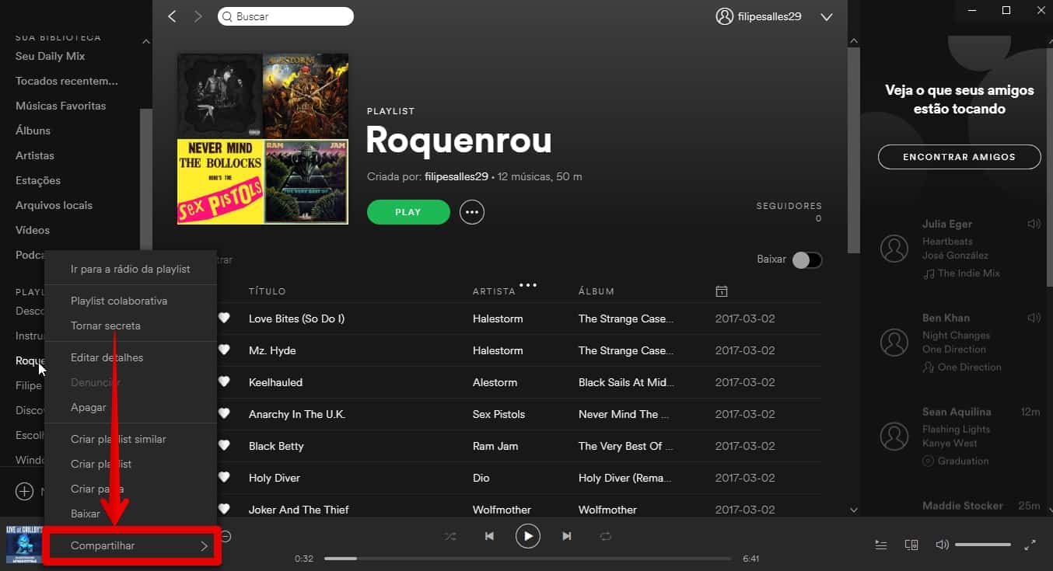The width and height of the screenshot is (1053, 571).
Task: Click the Buscar search field
Action: [285, 16]
